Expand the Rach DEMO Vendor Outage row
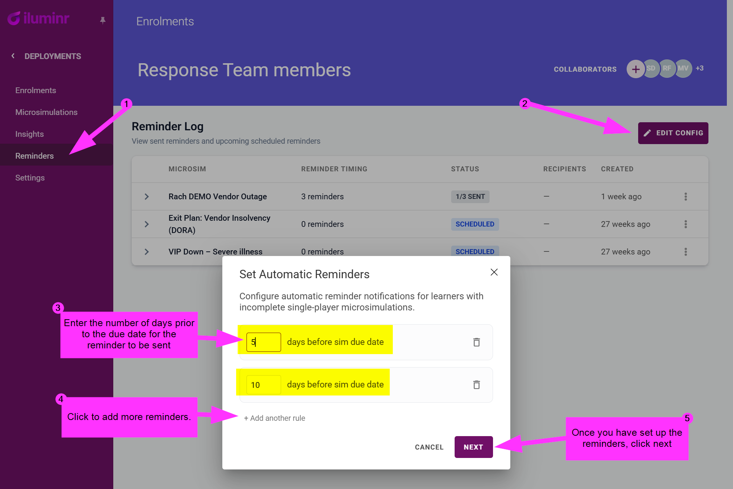 pos(147,197)
